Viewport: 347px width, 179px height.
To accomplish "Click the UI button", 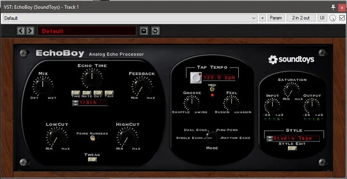I will tap(322, 18).
